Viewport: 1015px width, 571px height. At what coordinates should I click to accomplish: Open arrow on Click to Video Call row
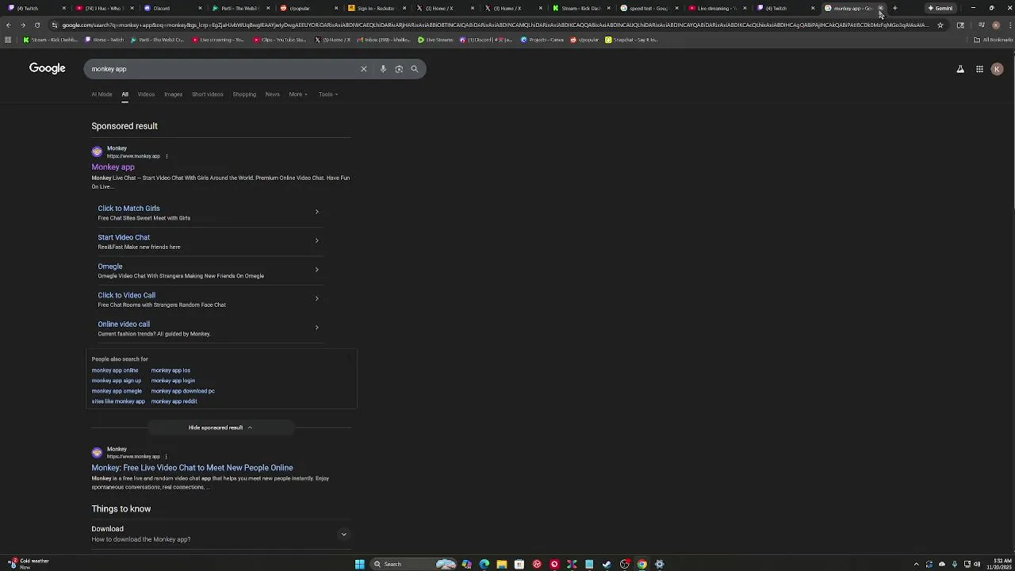[x=316, y=298]
